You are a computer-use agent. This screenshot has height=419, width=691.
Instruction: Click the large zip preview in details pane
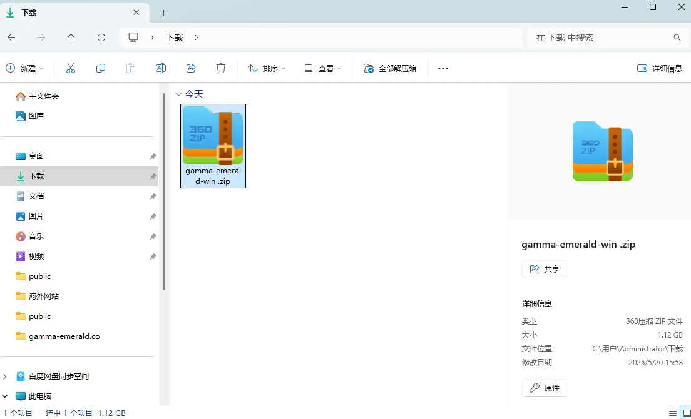pyautogui.click(x=602, y=151)
